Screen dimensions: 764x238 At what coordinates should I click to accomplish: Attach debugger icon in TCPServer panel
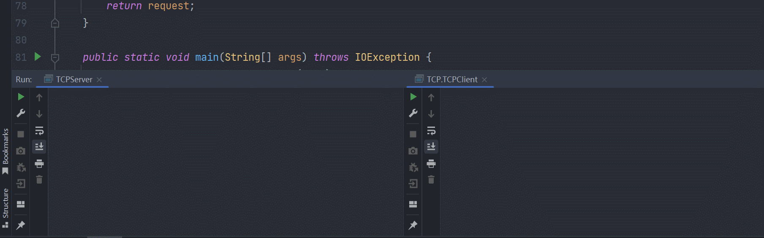[21, 167]
